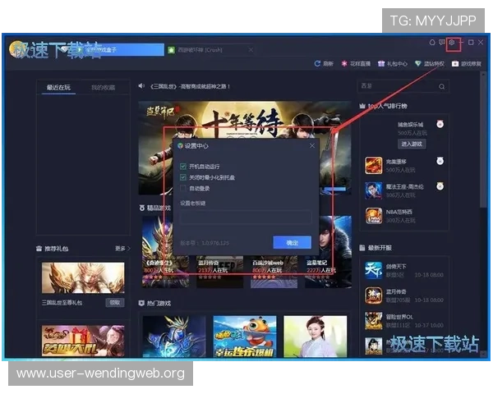Open 花样直播 from the toolbar
The width and height of the screenshot is (493, 394).
pos(356,64)
